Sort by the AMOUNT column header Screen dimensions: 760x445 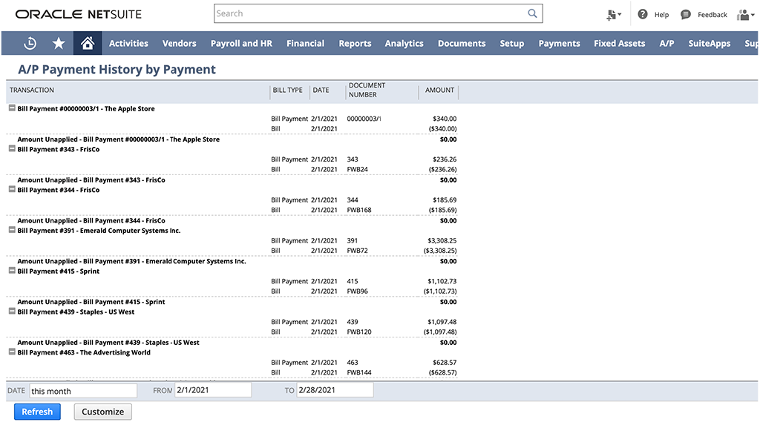pos(439,90)
